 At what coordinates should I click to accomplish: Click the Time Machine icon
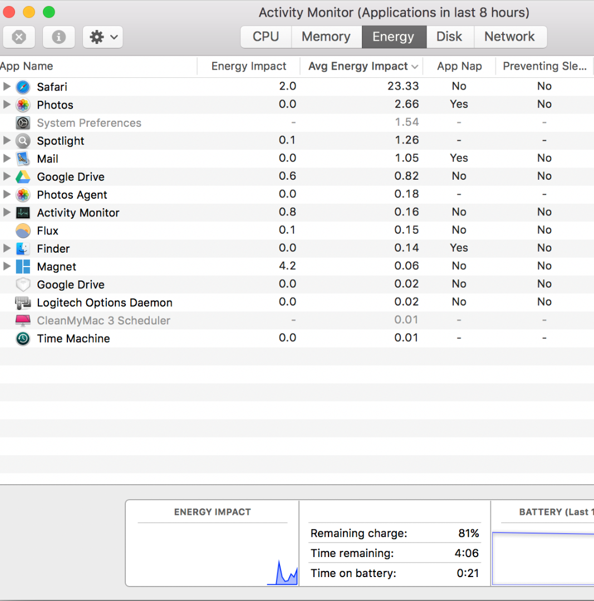point(23,338)
